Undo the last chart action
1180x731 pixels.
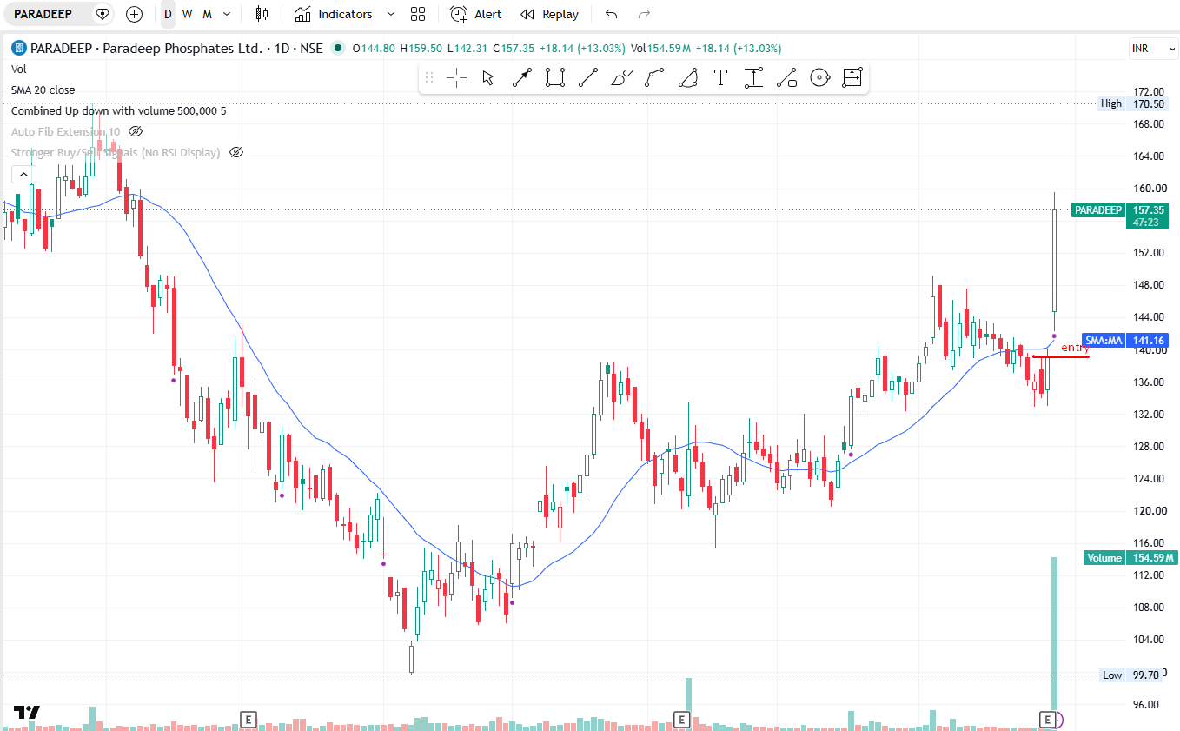pyautogui.click(x=612, y=14)
